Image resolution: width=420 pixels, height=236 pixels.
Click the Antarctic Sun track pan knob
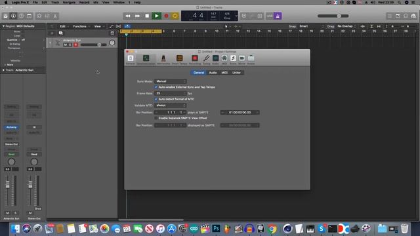click(x=112, y=43)
